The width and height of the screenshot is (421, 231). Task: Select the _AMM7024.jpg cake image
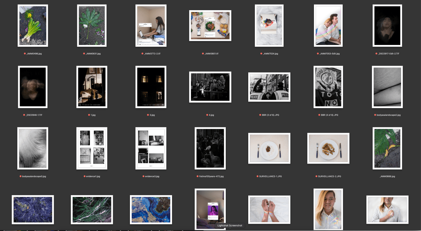pyautogui.click(x=269, y=26)
